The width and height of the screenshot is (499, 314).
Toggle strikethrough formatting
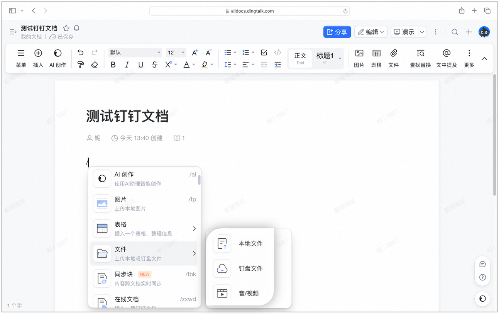point(155,64)
